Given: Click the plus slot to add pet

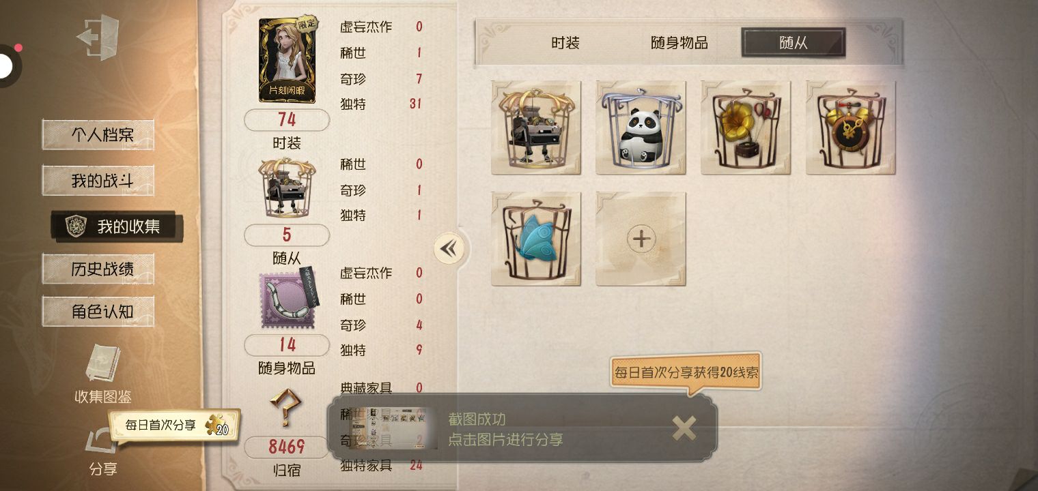Looking at the screenshot, I should click(641, 238).
